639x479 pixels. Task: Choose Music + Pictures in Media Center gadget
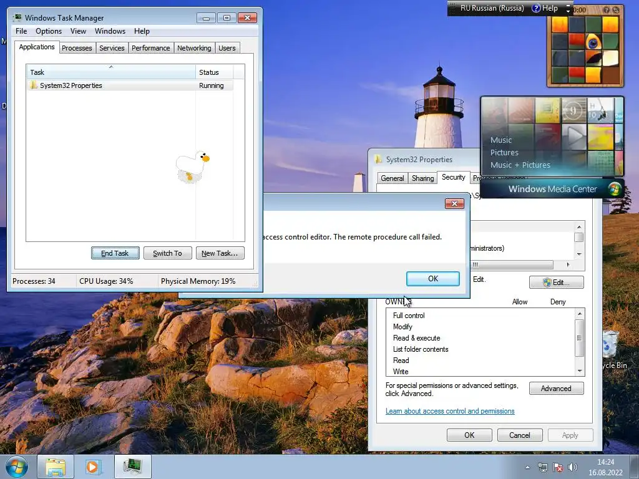520,165
